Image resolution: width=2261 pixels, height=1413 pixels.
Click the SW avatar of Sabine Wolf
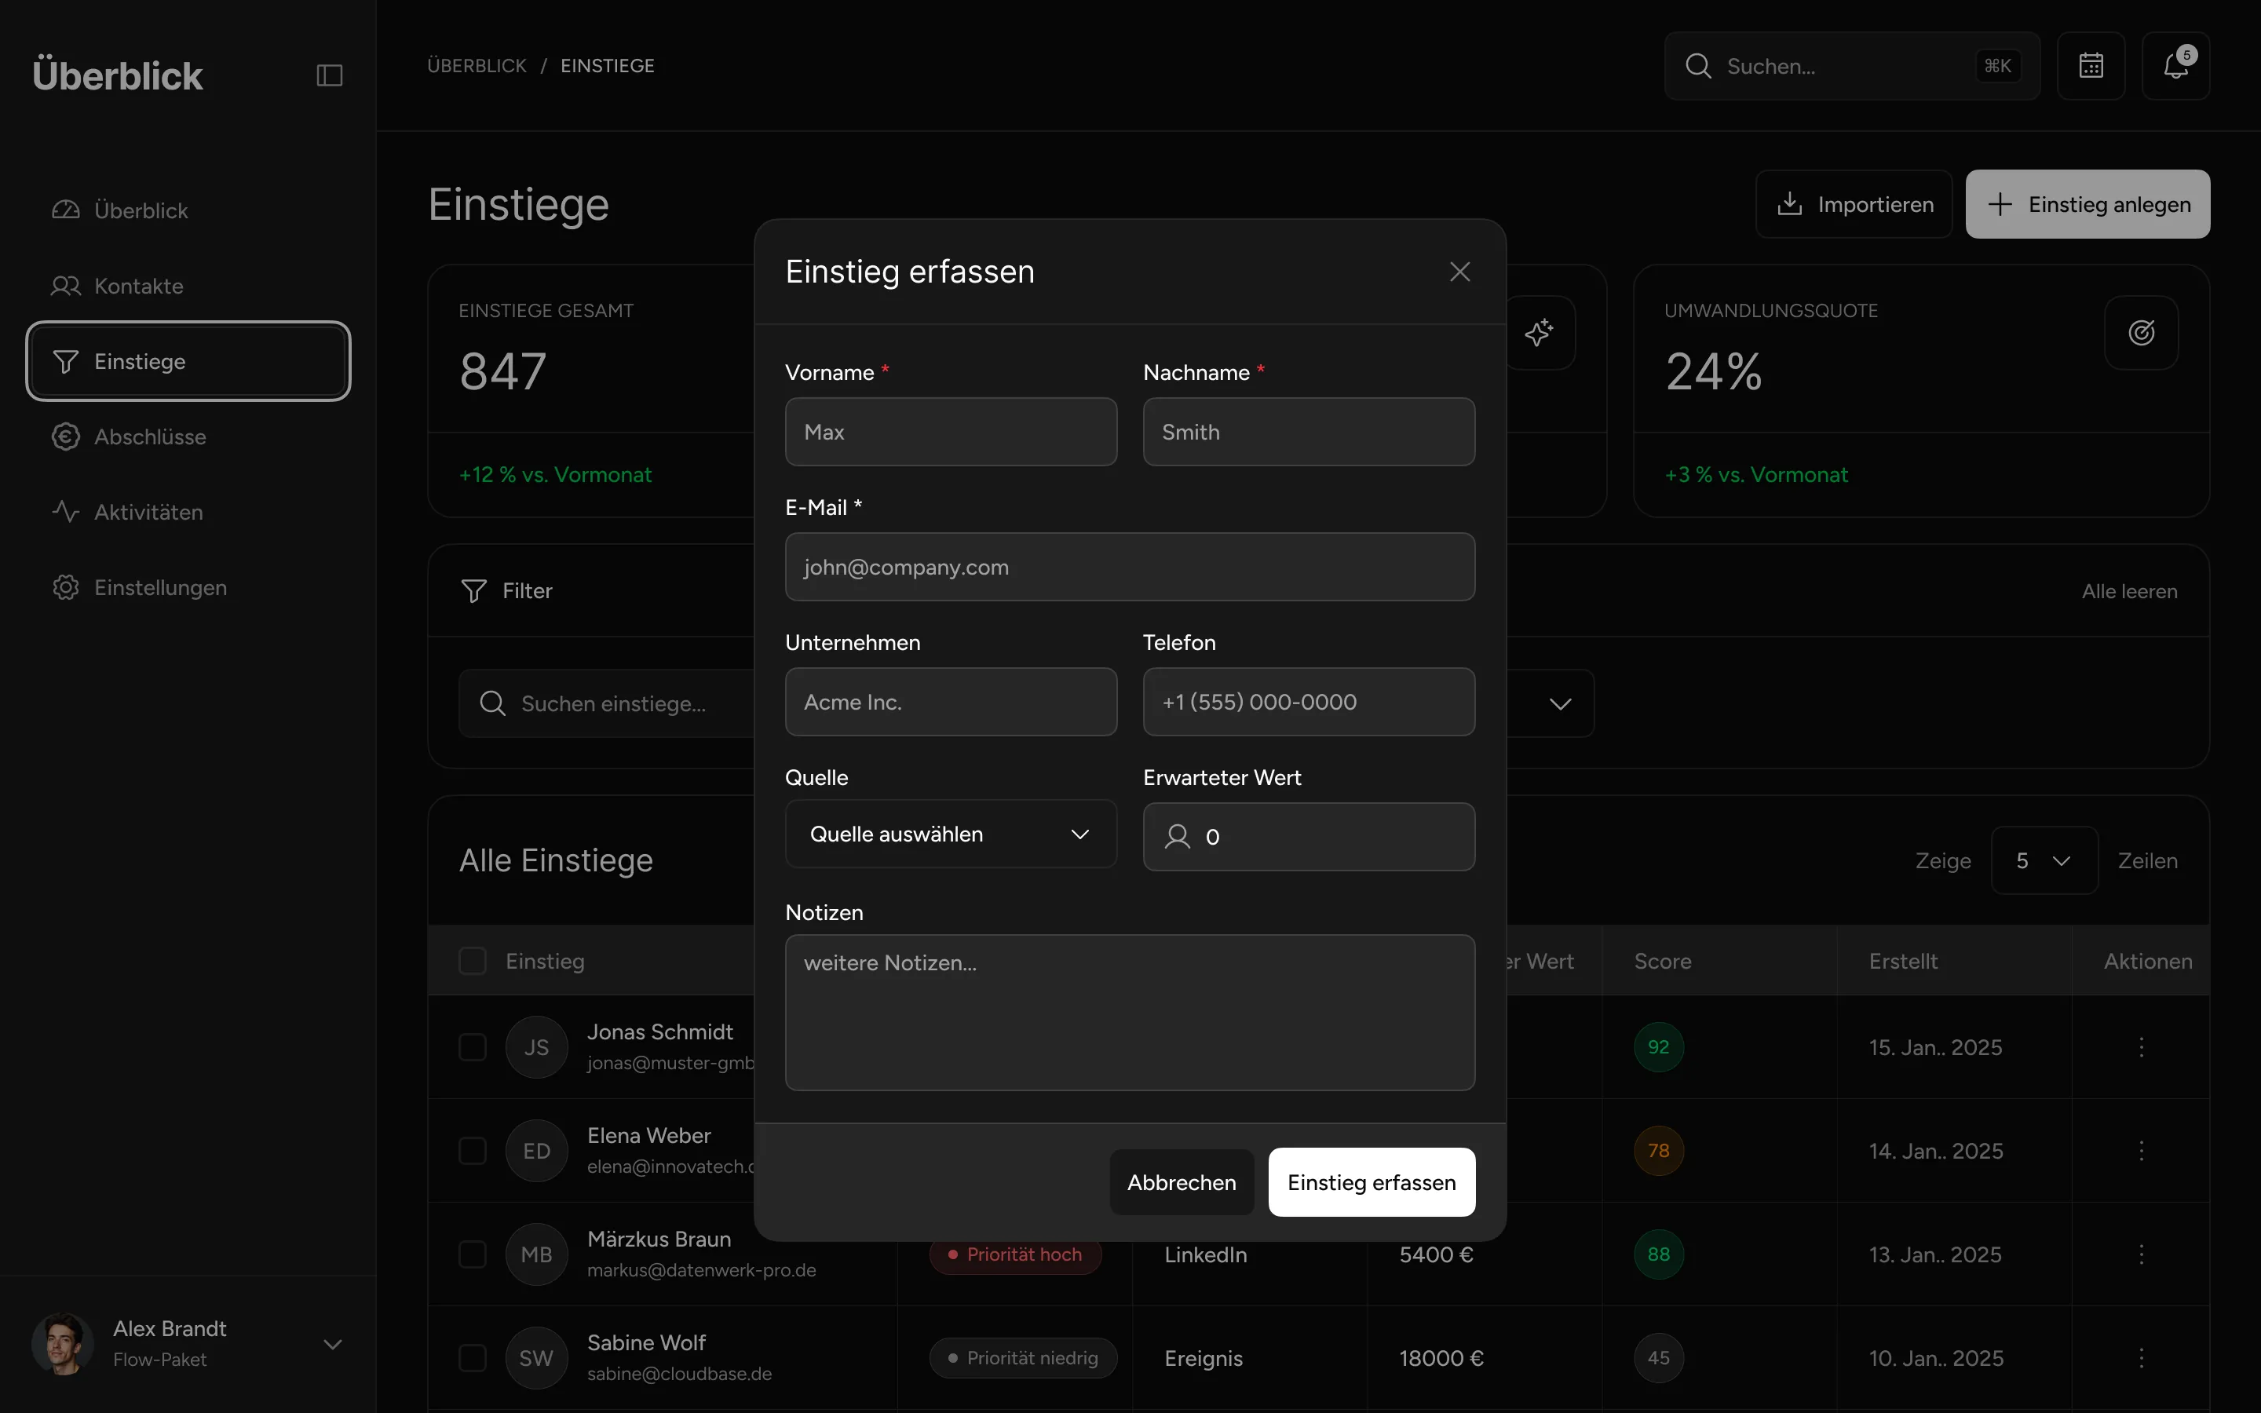tap(536, 1358)
